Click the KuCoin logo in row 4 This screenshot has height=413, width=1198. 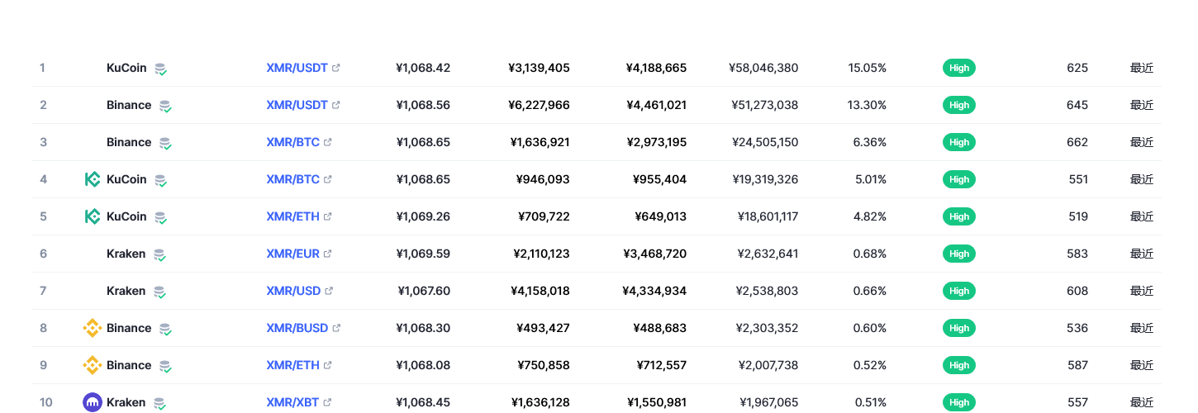[x=93, y=179]
